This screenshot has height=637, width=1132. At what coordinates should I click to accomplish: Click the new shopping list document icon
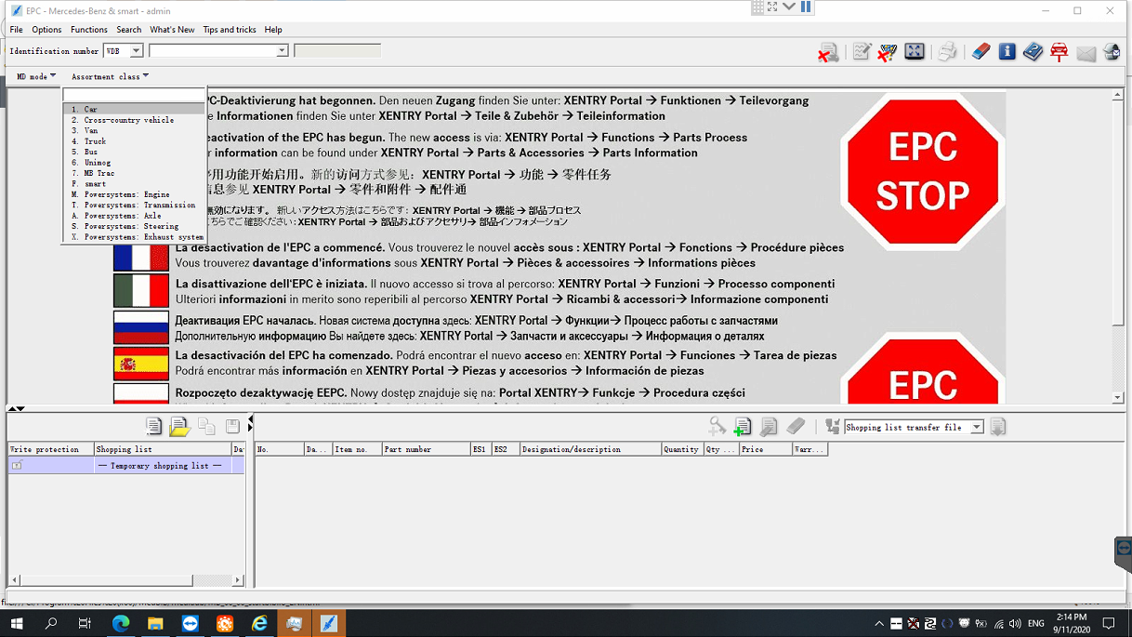pos(154,426)
